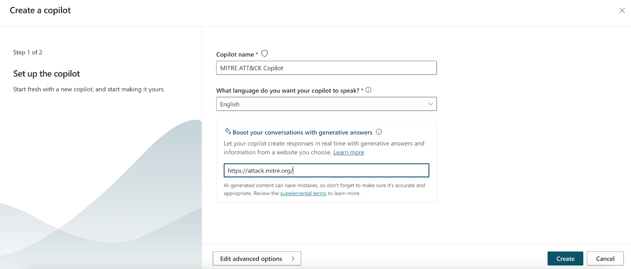
Task: Click the 'What language do you want' label
Action: pos(287,90)
